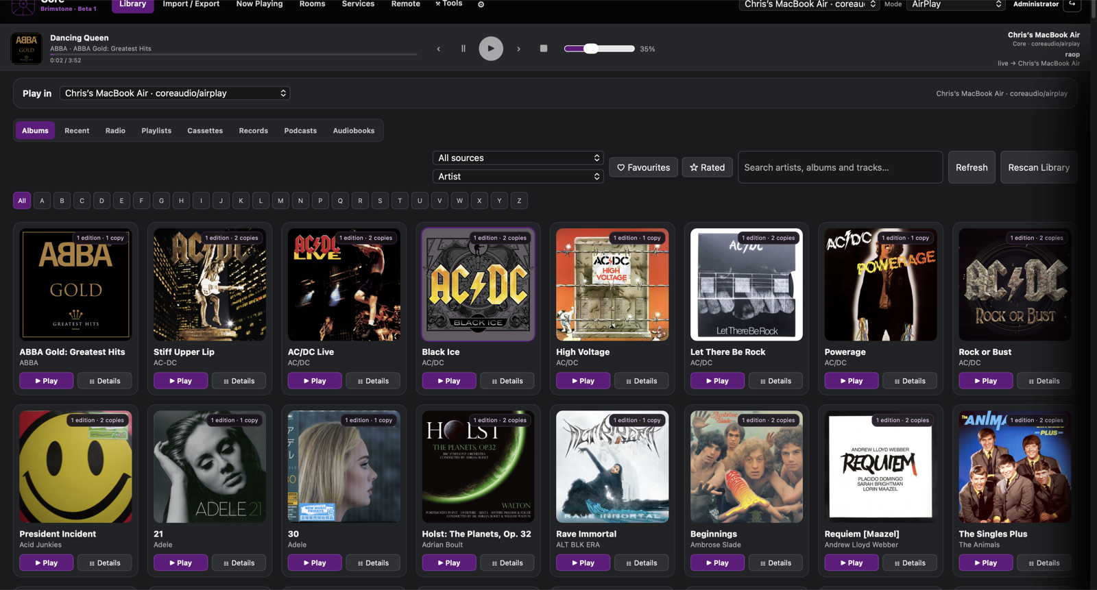Open the Services page
The width and height of the screenshot is (1097, 590).
tap(358, 4)
